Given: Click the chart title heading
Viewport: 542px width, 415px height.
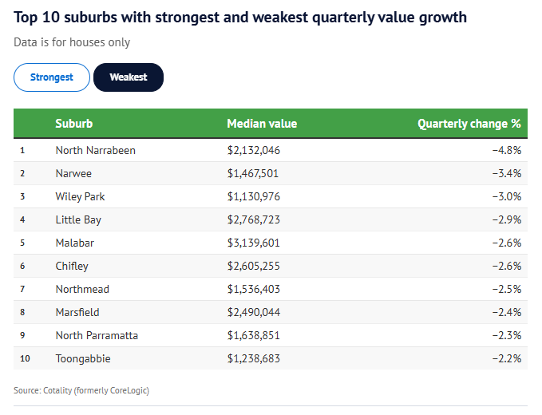Looking at the screenshot, I should click(x=240, y=17).
